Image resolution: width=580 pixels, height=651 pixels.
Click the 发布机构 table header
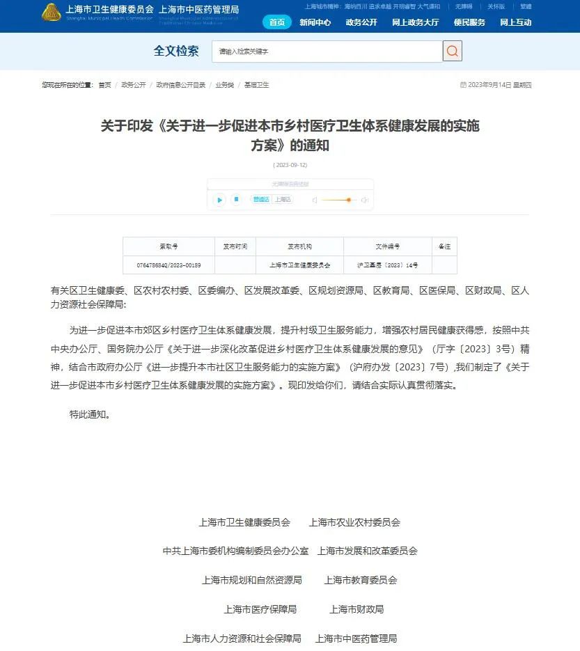click(300, 246)
